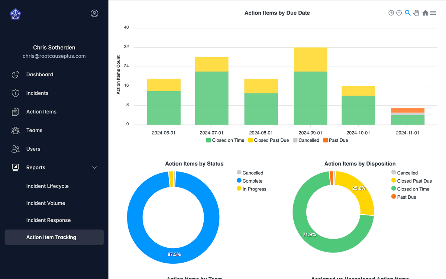Screen dimensions: 446x279
Task: Open the chart hamburger export menu
Action: click(433, 13)
